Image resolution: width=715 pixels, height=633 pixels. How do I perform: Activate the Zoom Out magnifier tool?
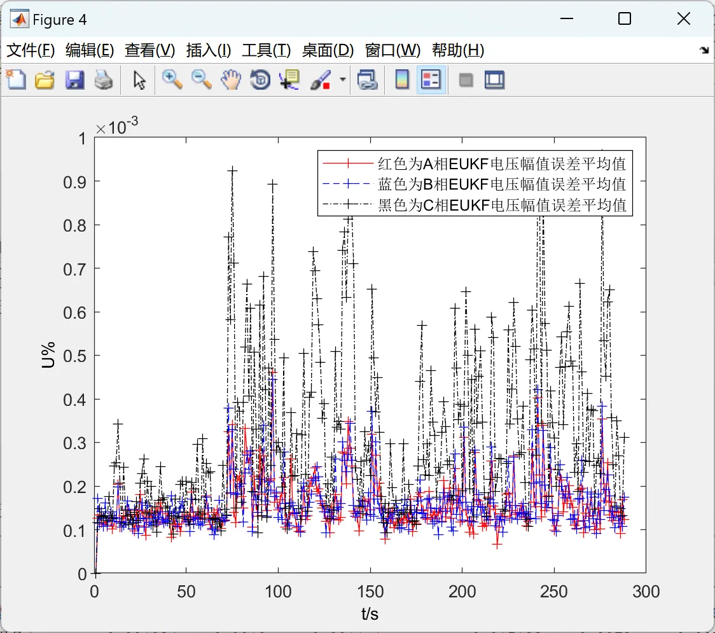[201, 80]
